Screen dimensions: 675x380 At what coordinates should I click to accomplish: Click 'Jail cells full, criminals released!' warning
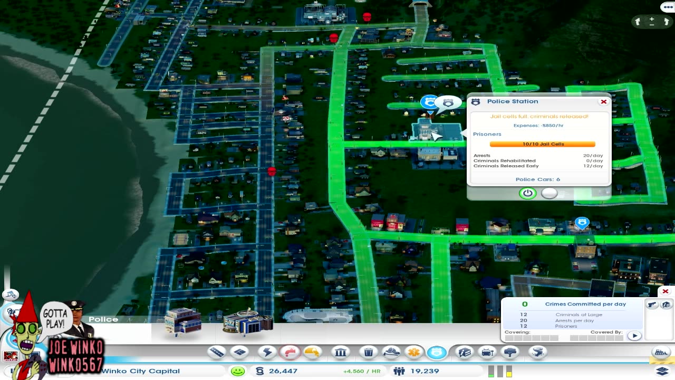539,116
